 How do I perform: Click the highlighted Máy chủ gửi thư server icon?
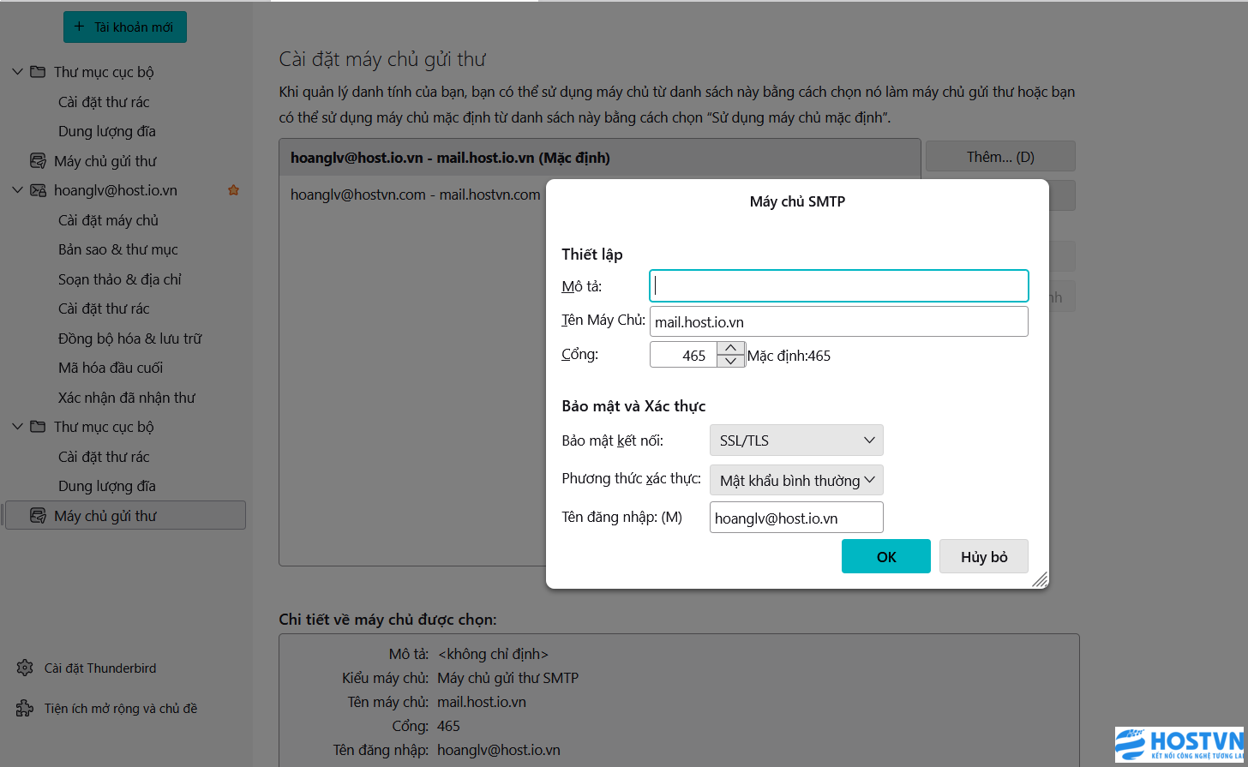pos(38,516)
